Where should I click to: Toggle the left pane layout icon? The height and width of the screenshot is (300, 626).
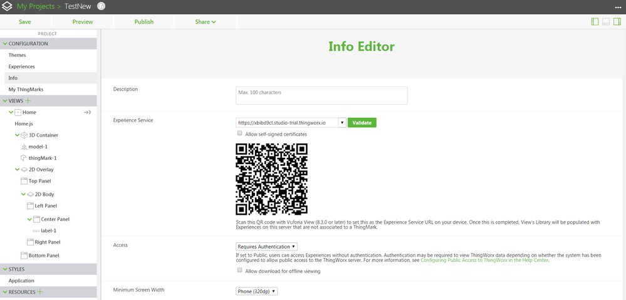click(595, 21)
